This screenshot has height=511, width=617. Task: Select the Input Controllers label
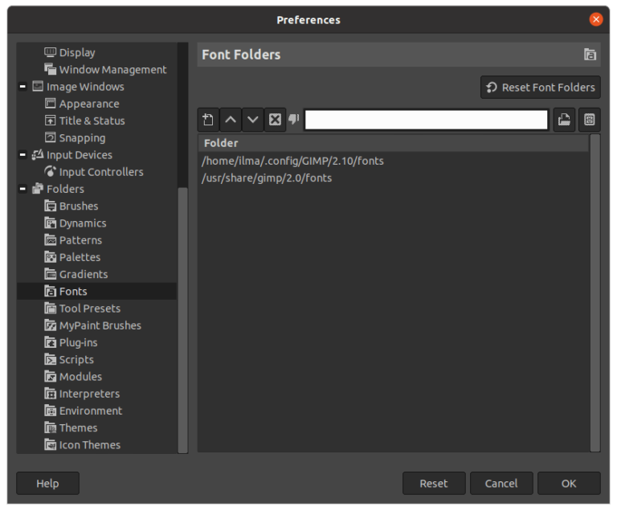click(101, 172)
